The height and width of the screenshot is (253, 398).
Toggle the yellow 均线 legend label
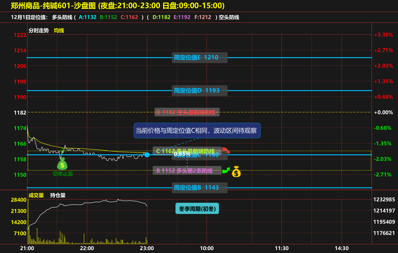(x=59, y=30)
